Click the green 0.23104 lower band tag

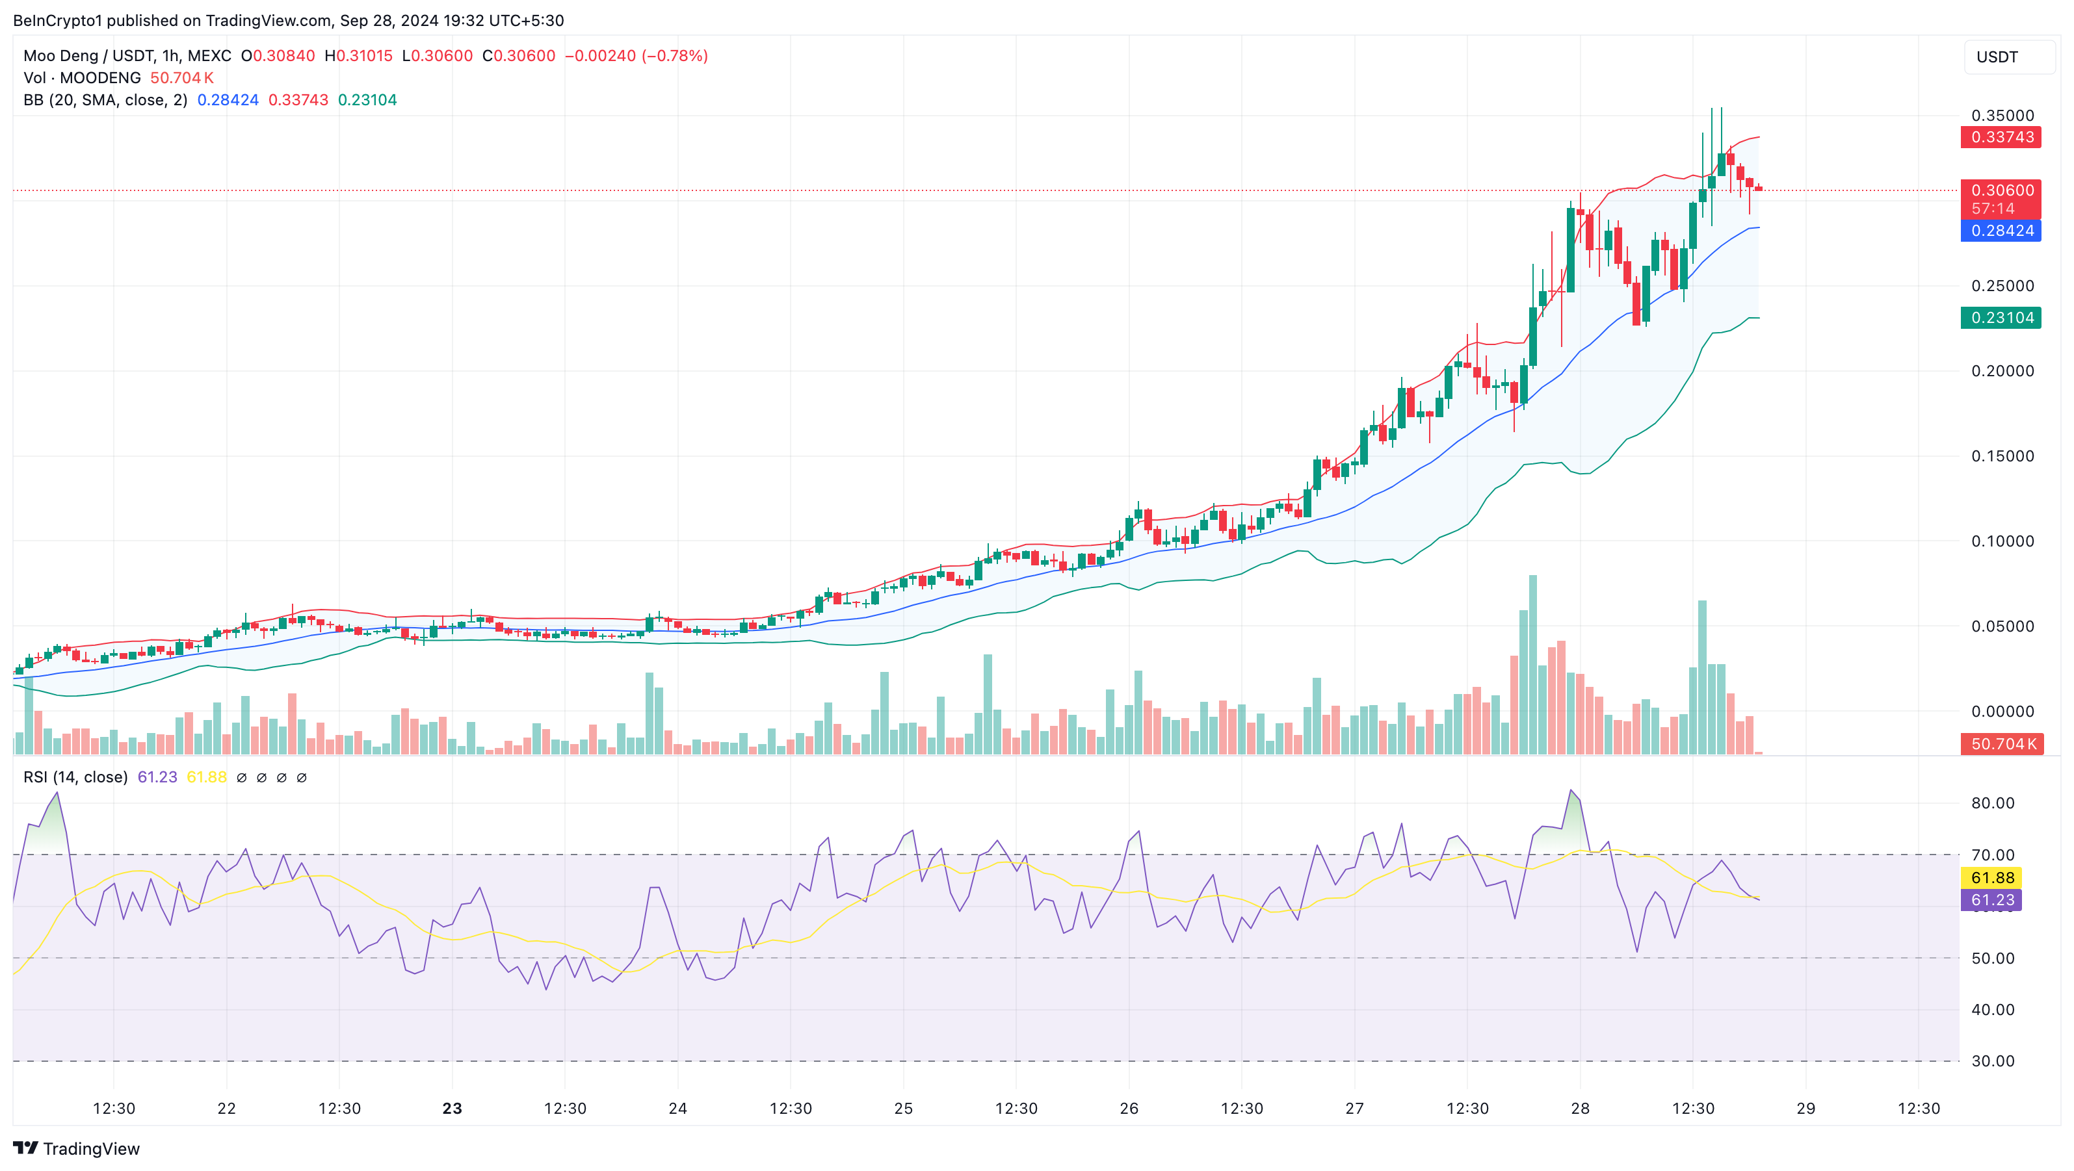pos(2002,318)
